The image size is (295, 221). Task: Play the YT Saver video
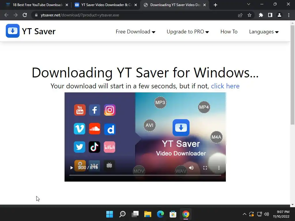71,168
